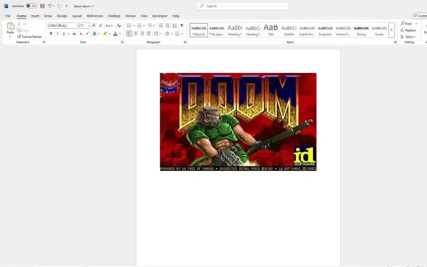The height and width of the screenshot is (267, 427).
Task: Toggle Center alignment
Action: coord(136,34)
